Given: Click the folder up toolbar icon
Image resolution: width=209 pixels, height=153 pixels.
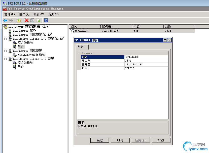Looking at the screenshot, I should click(18, 20).
